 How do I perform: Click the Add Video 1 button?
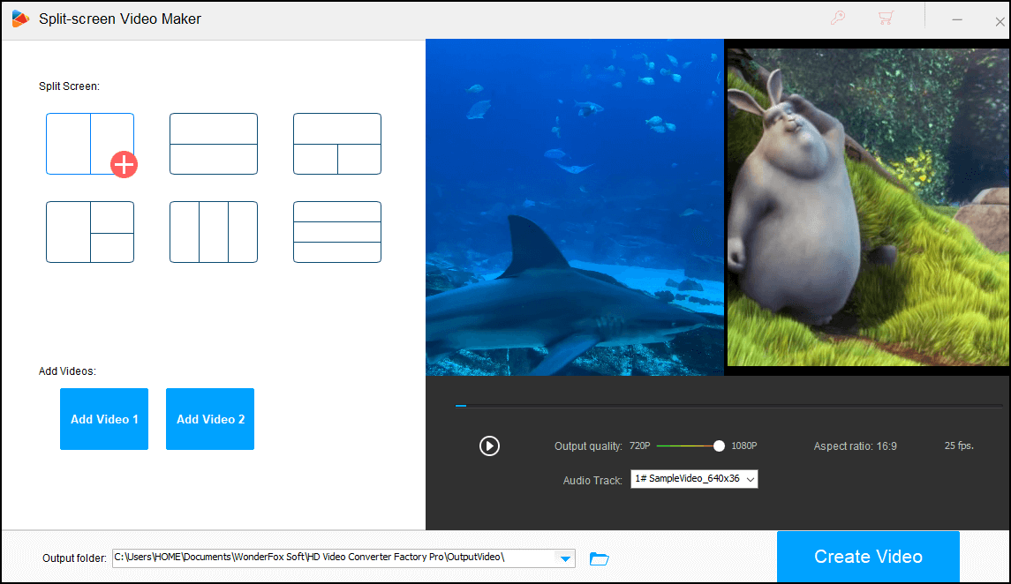pyautogui.click(x=104, y=419)
